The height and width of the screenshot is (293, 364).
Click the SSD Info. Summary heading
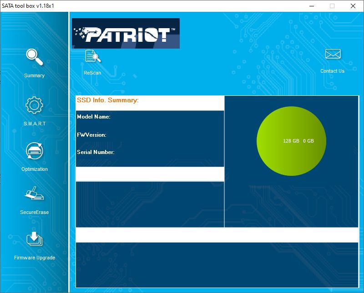(x=108, y=100)
